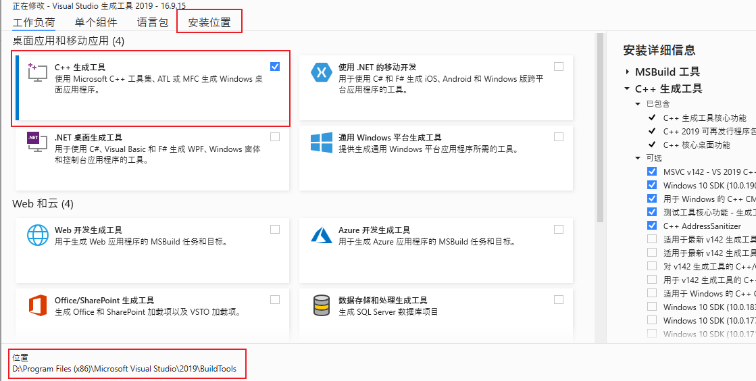Viewport: 756px width, 381px height.
Task: Open the 语言包 tab
Action: (153, 22)
